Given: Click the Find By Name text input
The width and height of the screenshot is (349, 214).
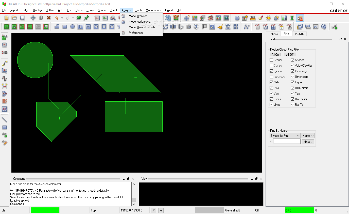Looking at the screenshot, I should coord(287,142).
